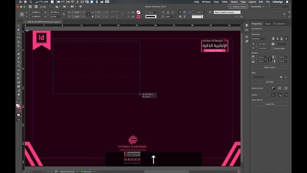The image size is (307, 173).
Task: Select the Pencil tool
Action: 19,58
